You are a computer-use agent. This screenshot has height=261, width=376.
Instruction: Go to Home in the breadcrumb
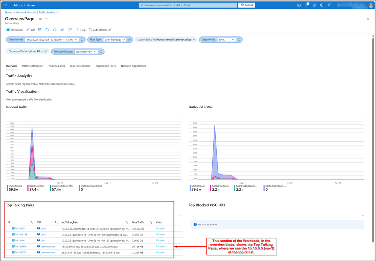8,12
